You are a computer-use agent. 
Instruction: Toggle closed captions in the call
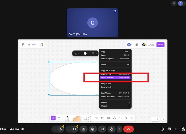pos(102,129)
